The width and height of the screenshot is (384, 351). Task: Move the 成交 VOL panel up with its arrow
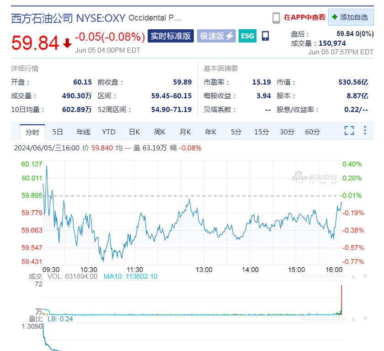[x=352, y=276]
